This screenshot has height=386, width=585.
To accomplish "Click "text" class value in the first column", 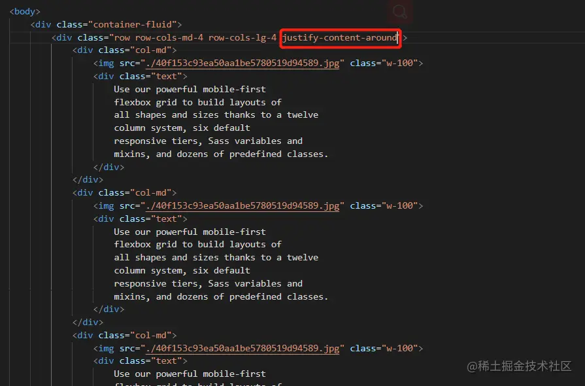I will click(167, 76).
